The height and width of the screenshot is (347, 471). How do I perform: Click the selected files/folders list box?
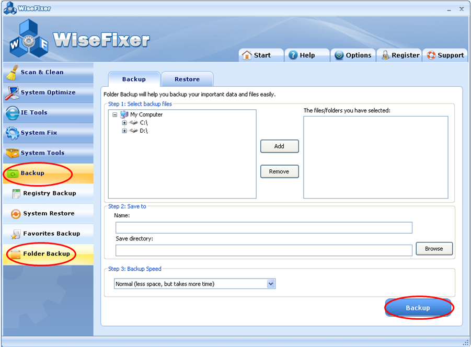pyautogui.click(x=376, y=157)
